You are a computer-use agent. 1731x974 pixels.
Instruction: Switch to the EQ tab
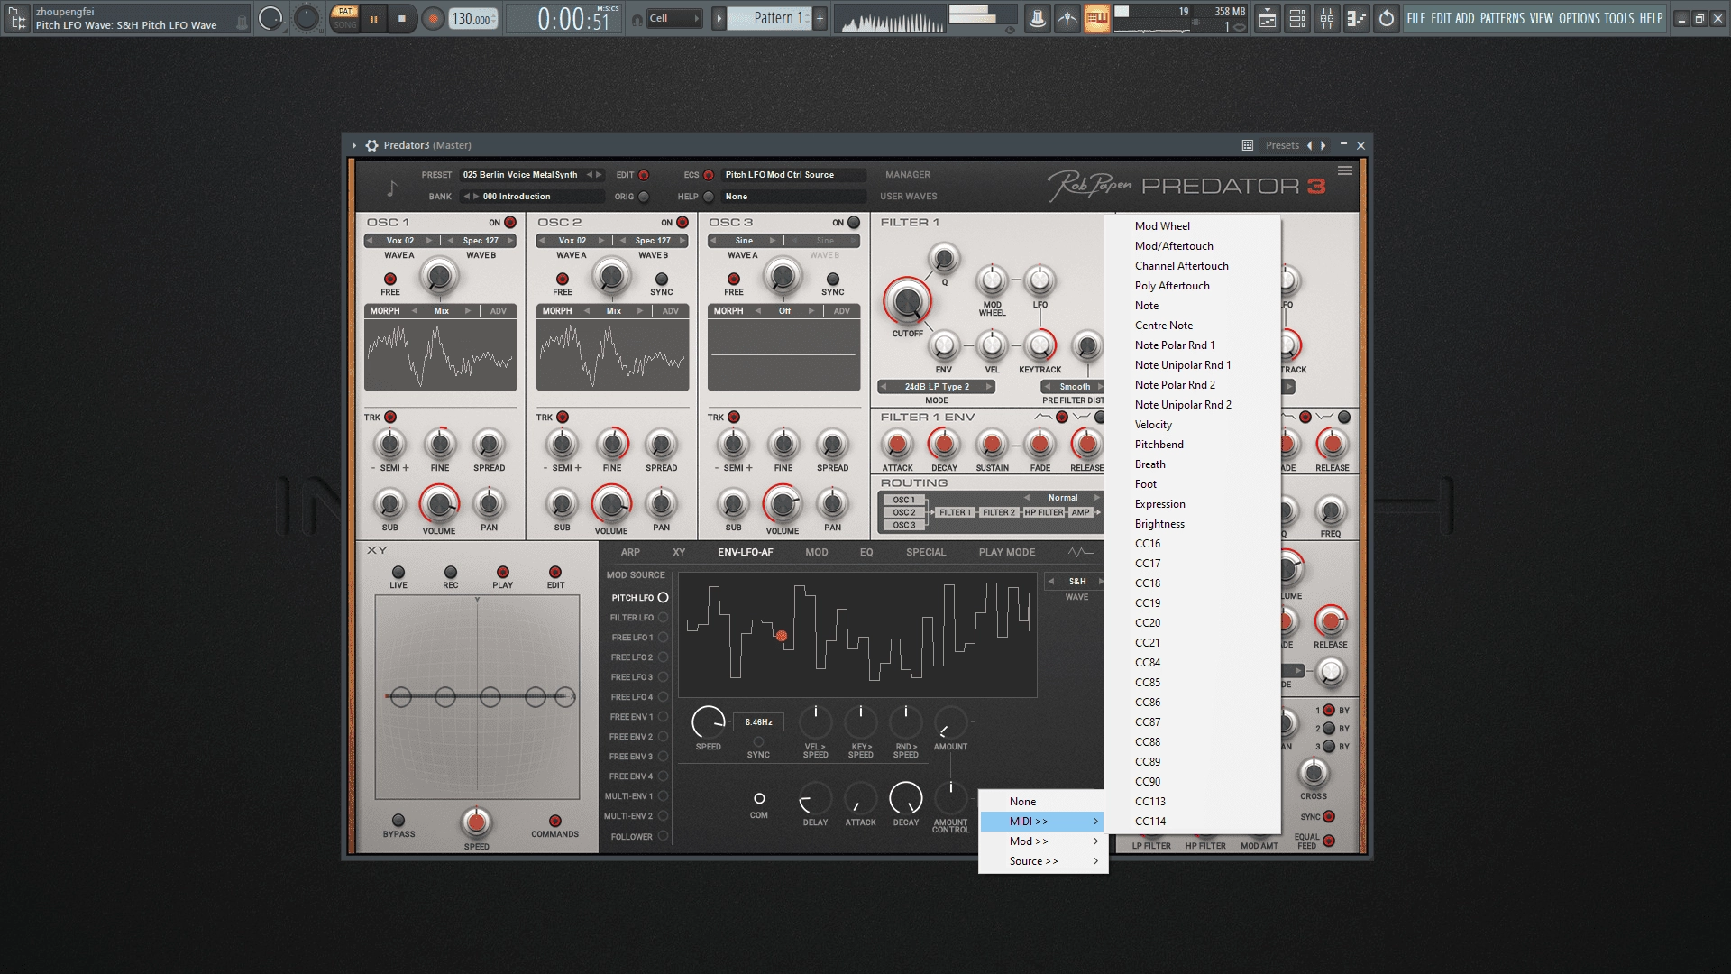coord(866,553)
